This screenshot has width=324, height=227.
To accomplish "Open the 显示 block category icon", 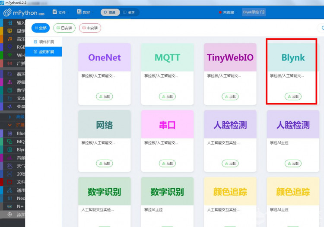I will [10, 31].
